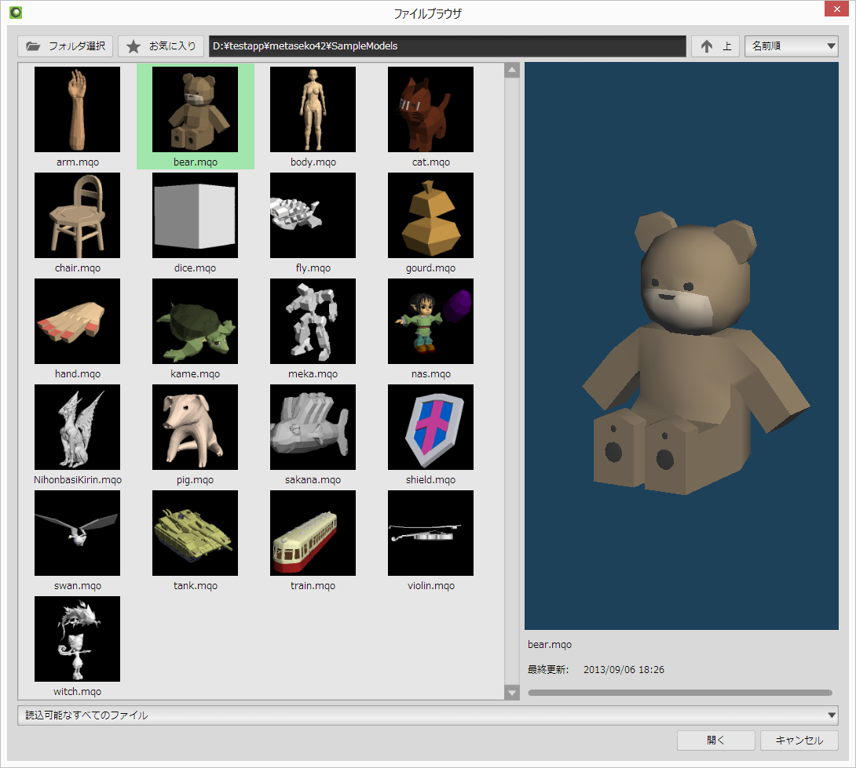The image size is (856, 768).
Task: Select the hand.mqo thumbnail
Action: [x=78, y=322]
